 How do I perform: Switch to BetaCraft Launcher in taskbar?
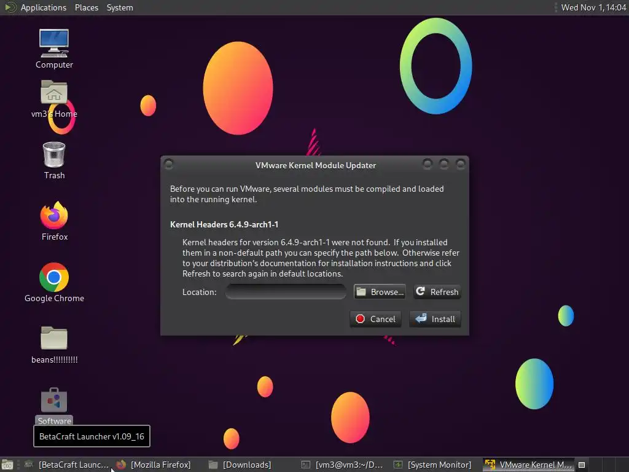click(66, 465)
